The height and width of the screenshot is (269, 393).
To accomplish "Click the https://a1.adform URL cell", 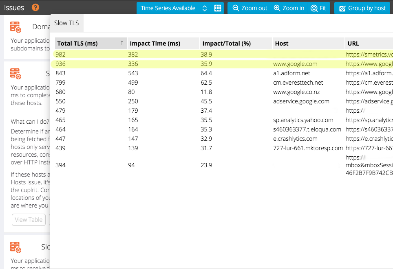I will 369,73.
